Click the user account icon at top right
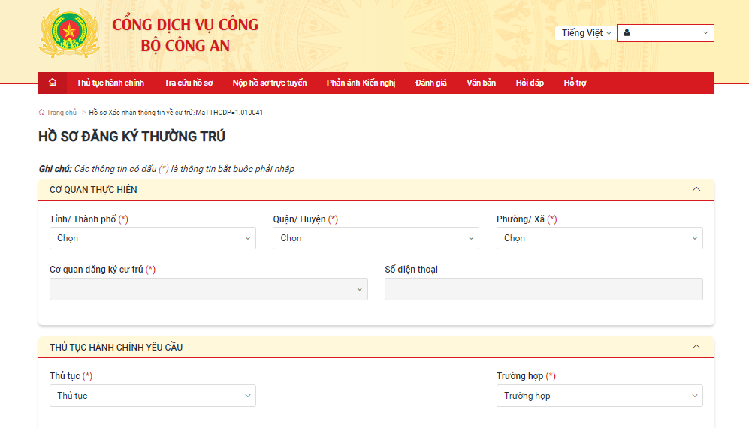The width and height of the screenshot is (749, 428). pos(627,33)
